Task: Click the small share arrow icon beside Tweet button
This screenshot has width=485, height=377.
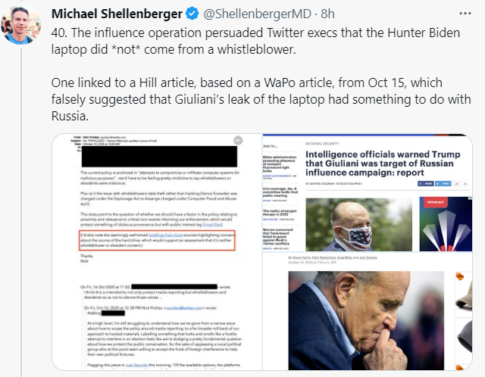Action: coord(456,183)
